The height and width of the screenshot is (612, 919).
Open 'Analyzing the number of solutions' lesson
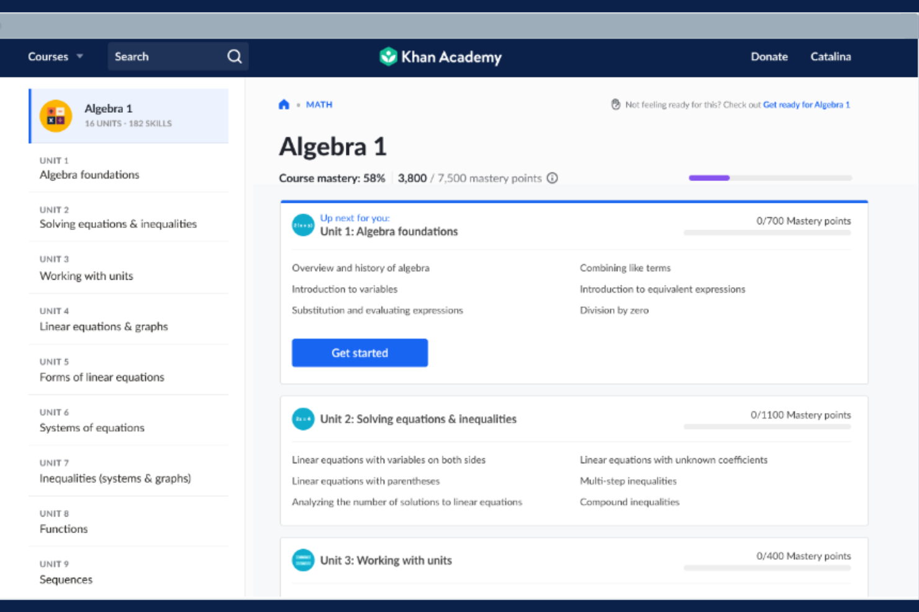coord(407,502)
